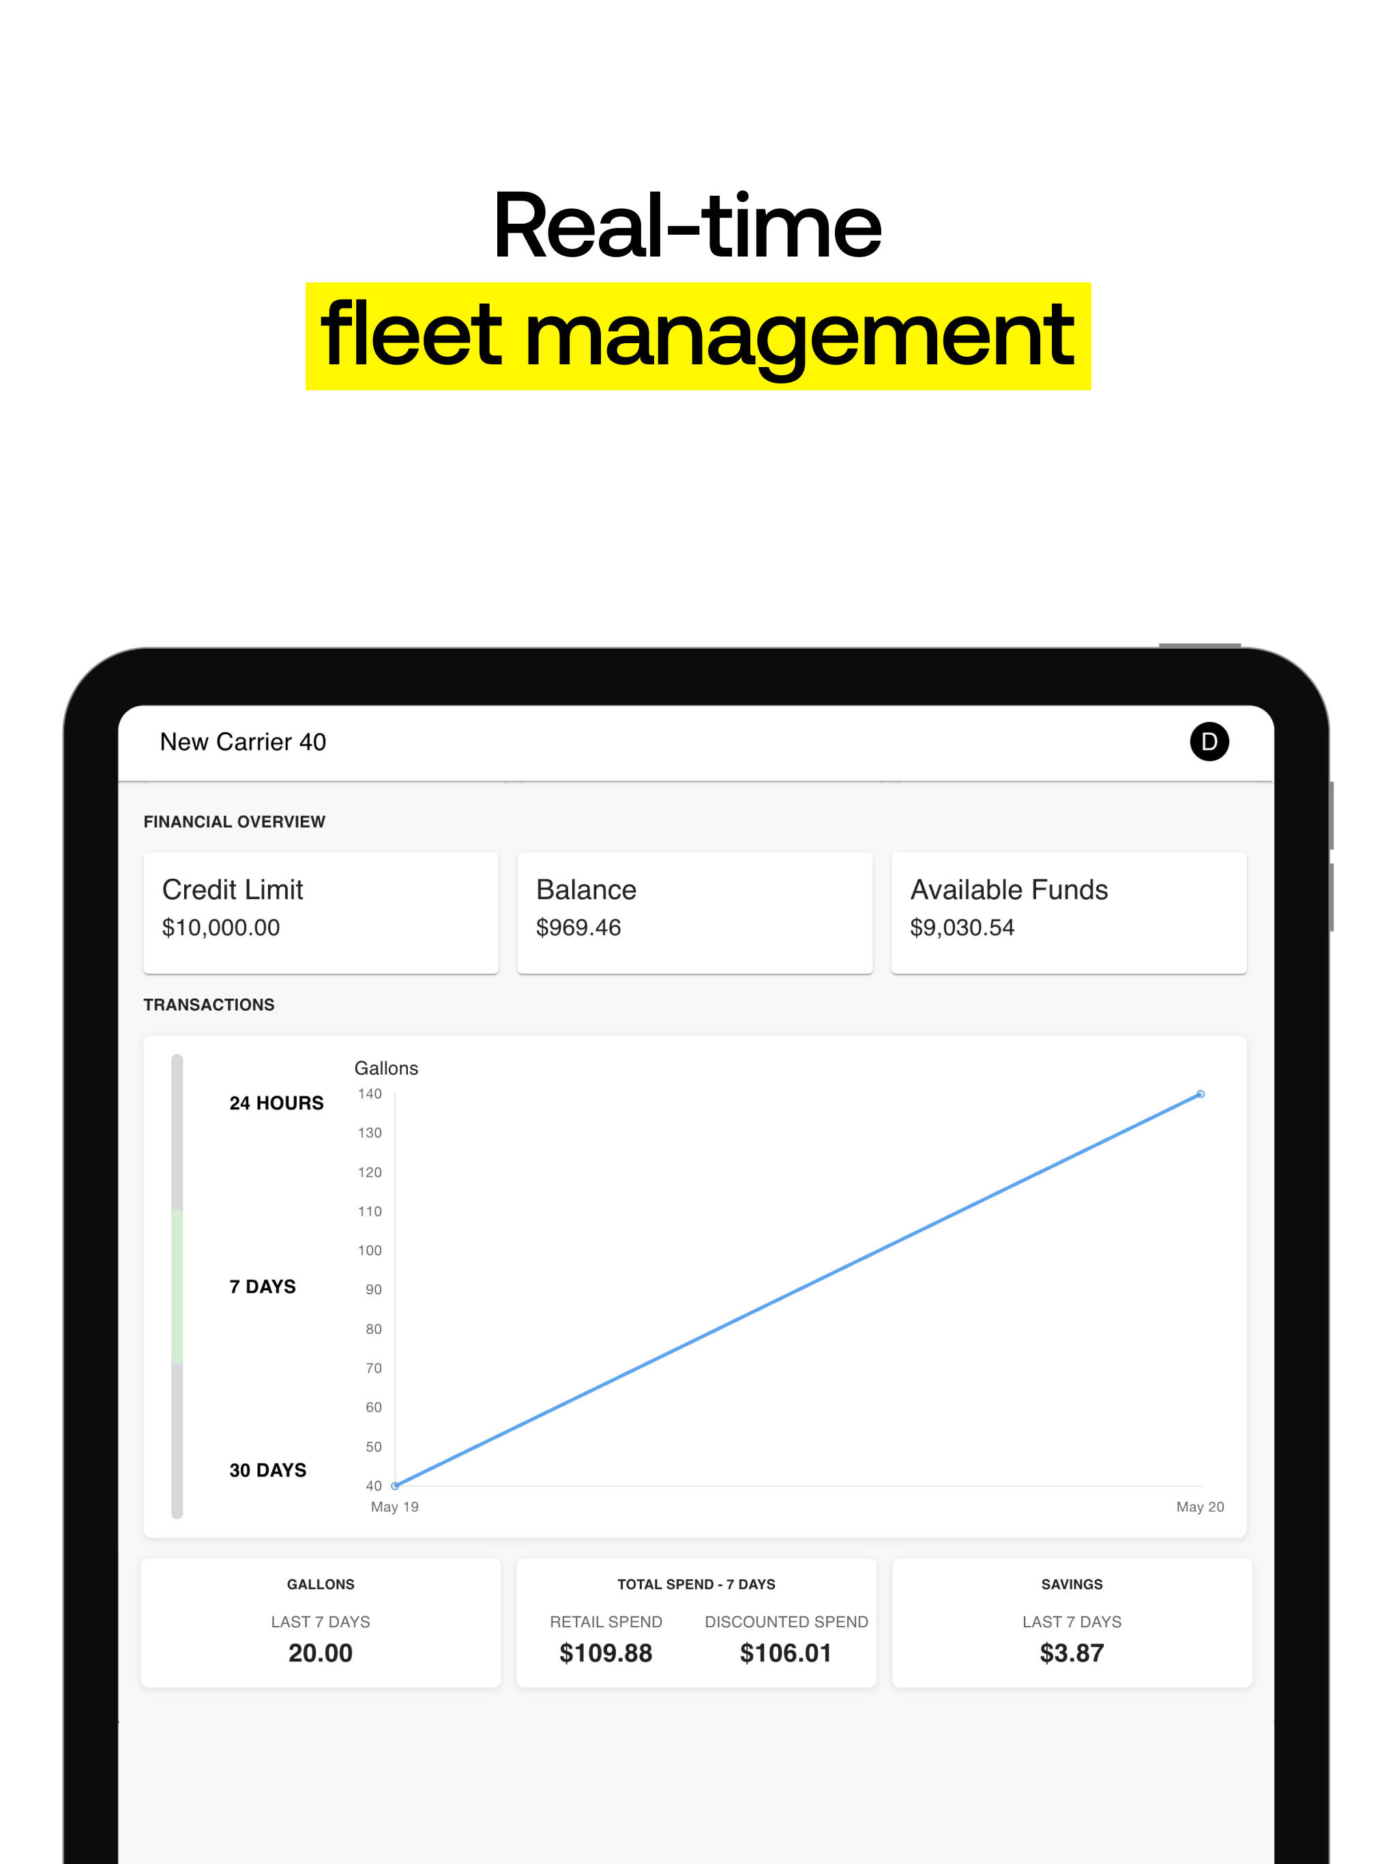Screen dimensions: 1397x1864
Task: Click the $9,030.54 available funds value
Action: (962, 928)
